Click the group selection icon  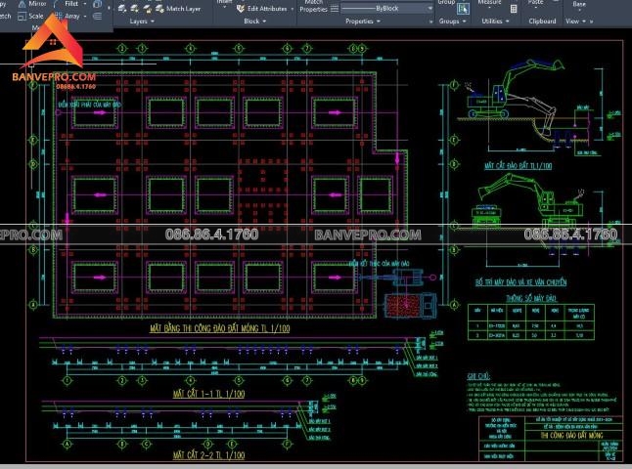[x=463, y=9]
